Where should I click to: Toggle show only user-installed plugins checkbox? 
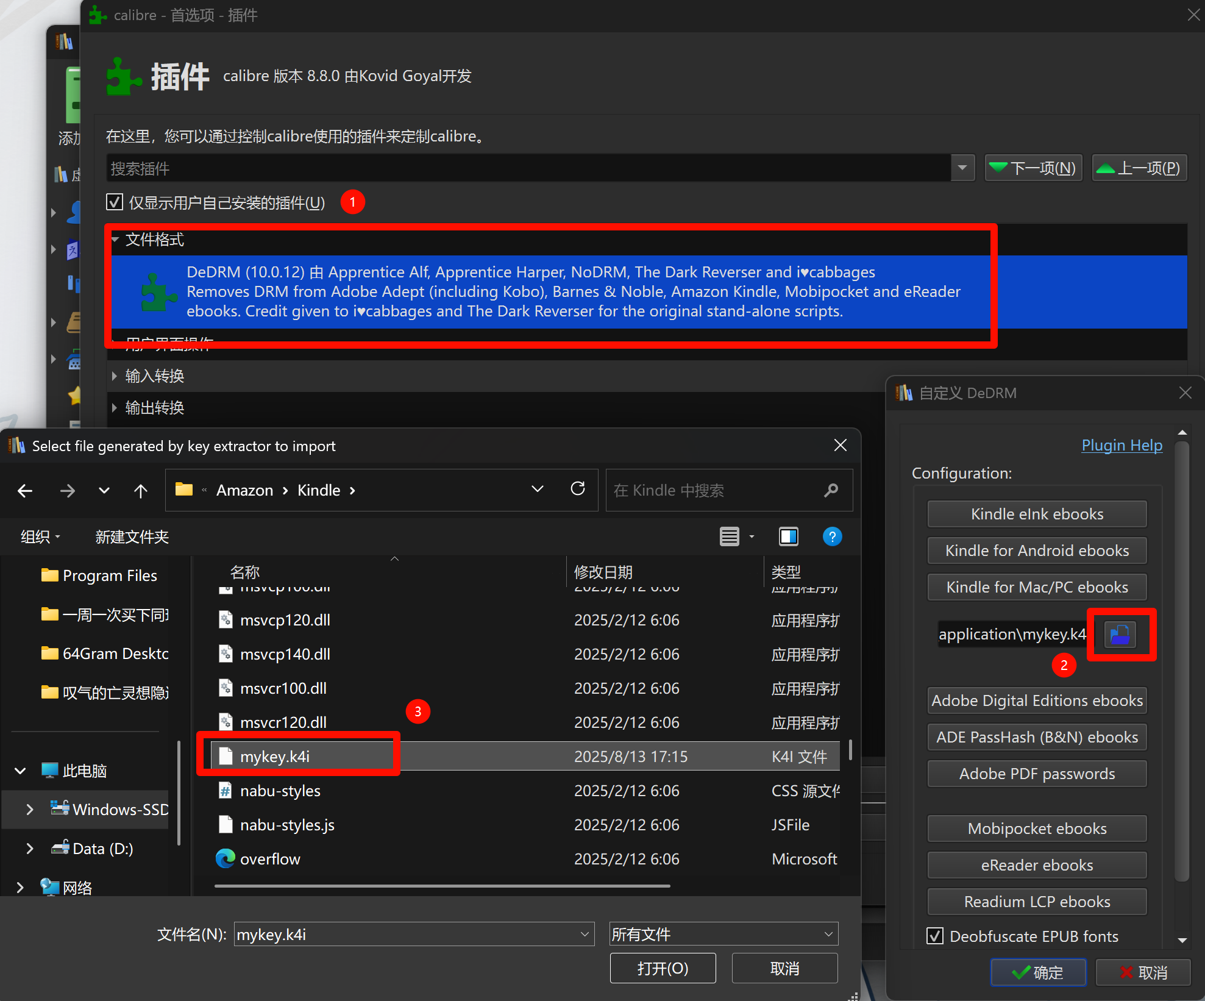[115, 202]
